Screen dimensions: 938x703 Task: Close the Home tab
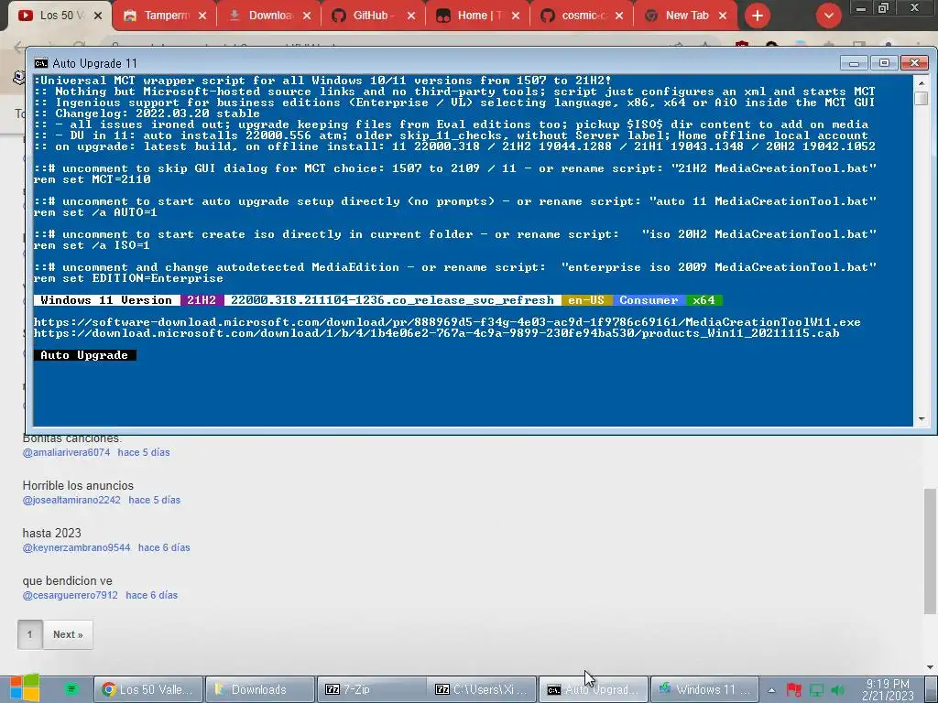(x=516, y=16)
